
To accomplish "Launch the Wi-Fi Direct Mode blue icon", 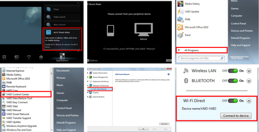I will (49, 32).
